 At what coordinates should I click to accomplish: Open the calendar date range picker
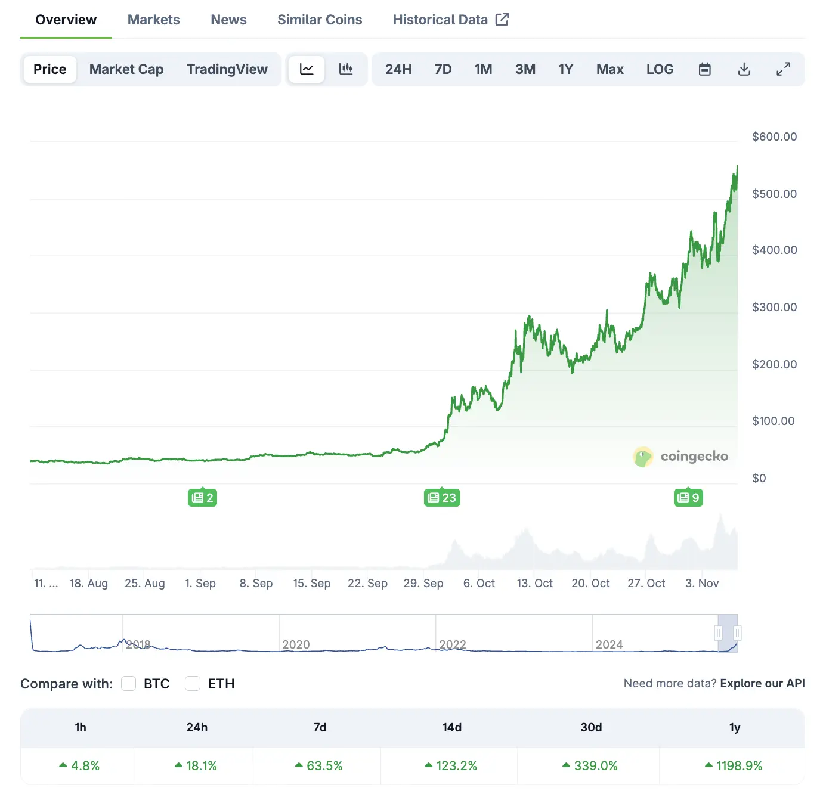(704, 69)
